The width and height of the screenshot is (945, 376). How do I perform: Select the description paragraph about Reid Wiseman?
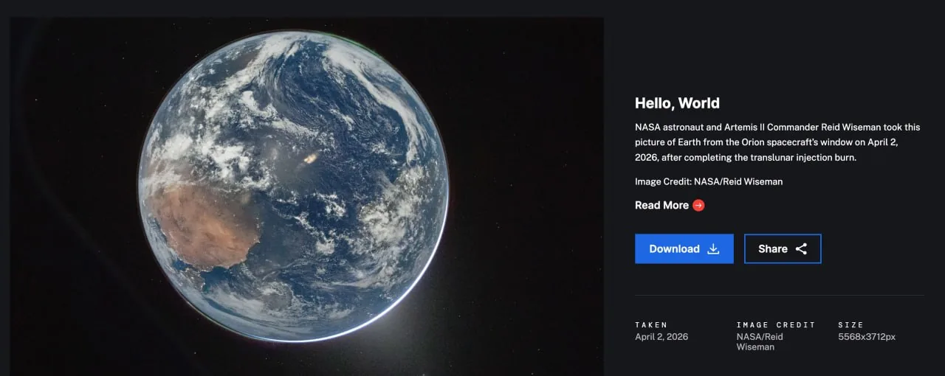click(x=777, y=142)
